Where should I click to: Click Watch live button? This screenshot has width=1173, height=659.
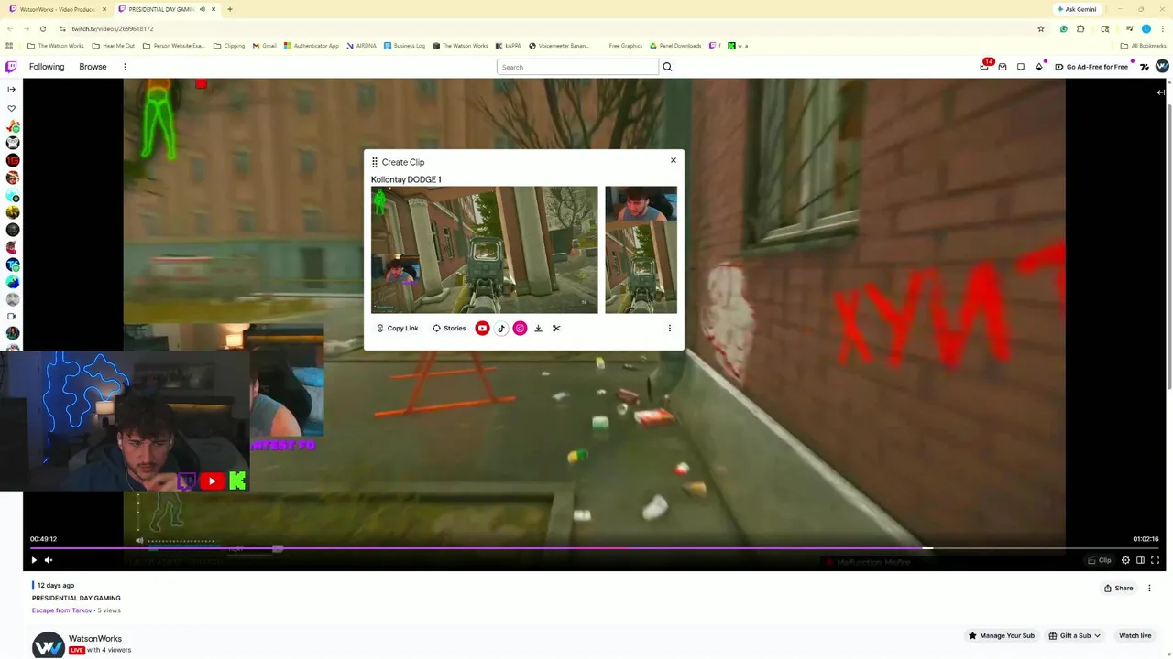(x=1135, y=635)
